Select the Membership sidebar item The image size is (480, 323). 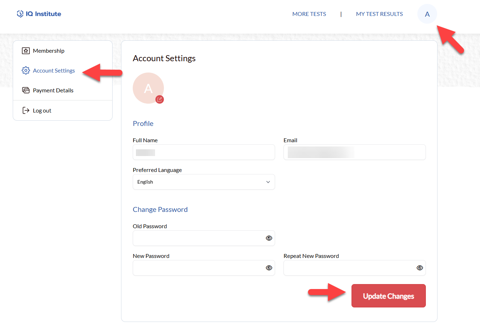click(48, 51)
